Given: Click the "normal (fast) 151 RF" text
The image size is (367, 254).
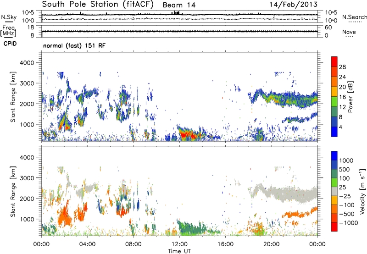Looking at the screenshot, I should click(x=74, y=45).
